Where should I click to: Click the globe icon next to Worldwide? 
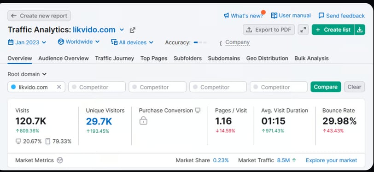pyautogui.click(x=61, y=42)
